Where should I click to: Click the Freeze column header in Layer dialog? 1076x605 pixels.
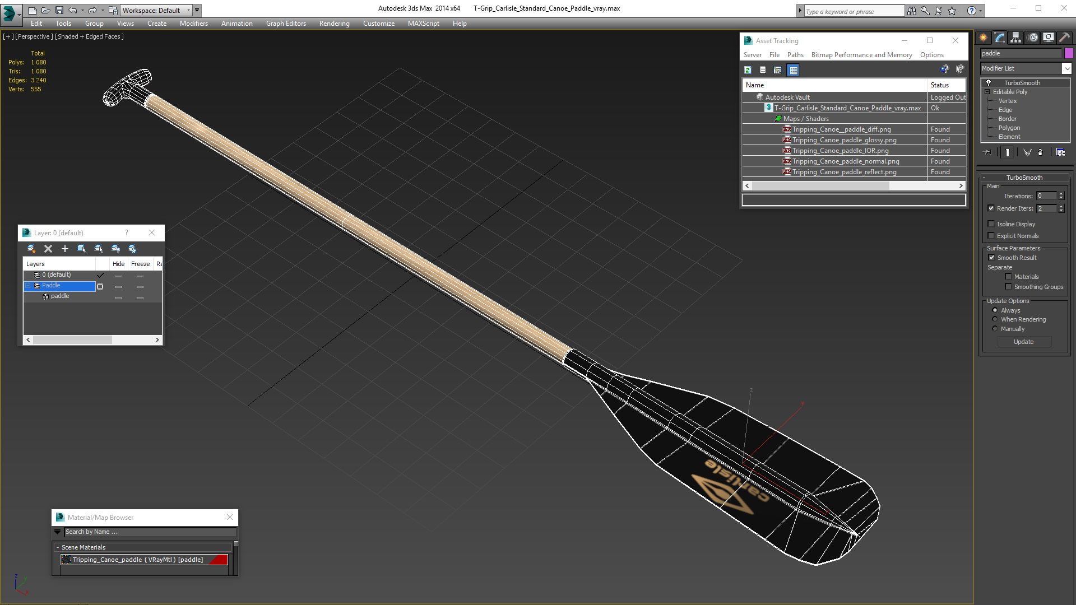coord(140,264)
